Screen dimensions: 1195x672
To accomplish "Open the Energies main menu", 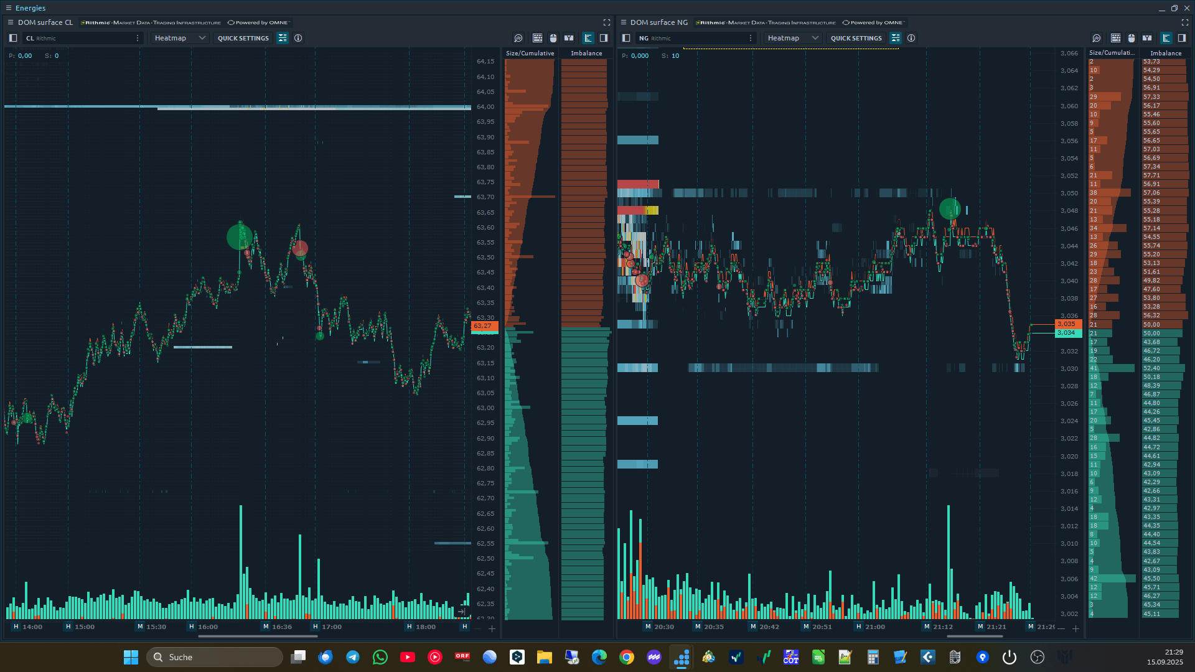I will (9, 8).
